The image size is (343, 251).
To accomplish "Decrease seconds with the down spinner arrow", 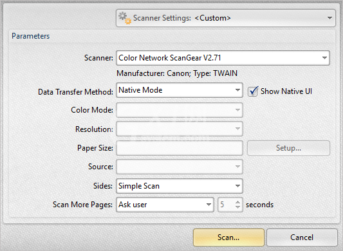I will point(237,207).
